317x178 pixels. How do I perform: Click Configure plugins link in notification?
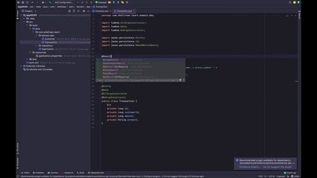coord(249,167)
